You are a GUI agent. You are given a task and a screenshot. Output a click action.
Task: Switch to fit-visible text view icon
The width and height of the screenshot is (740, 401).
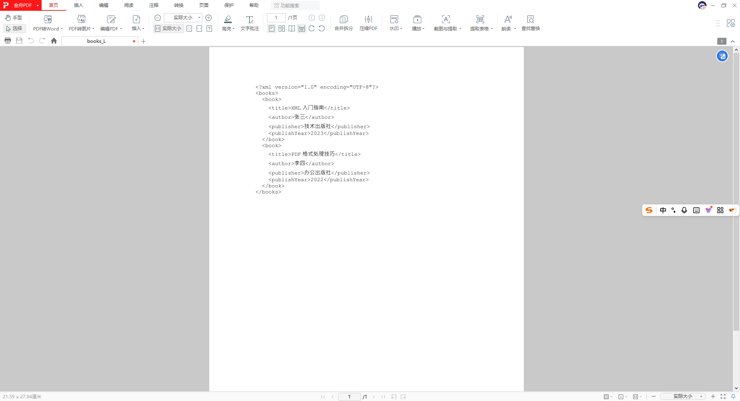pyautogui.click(x=209, y=29)
